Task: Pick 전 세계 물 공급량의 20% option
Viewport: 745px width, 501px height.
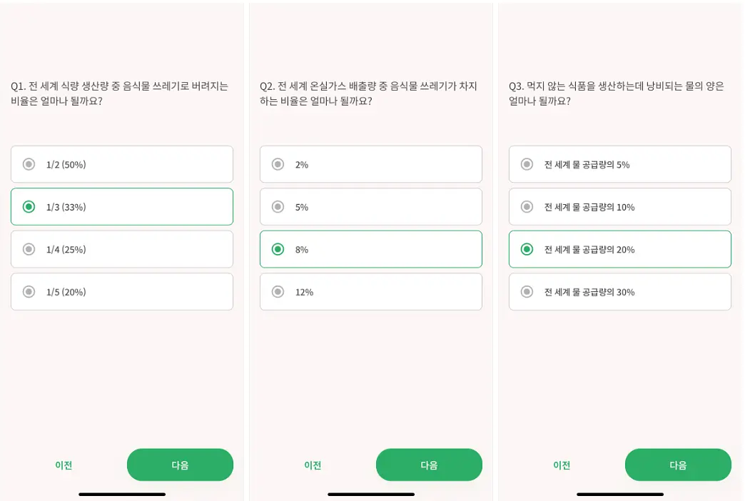Action: coord(619,249)
